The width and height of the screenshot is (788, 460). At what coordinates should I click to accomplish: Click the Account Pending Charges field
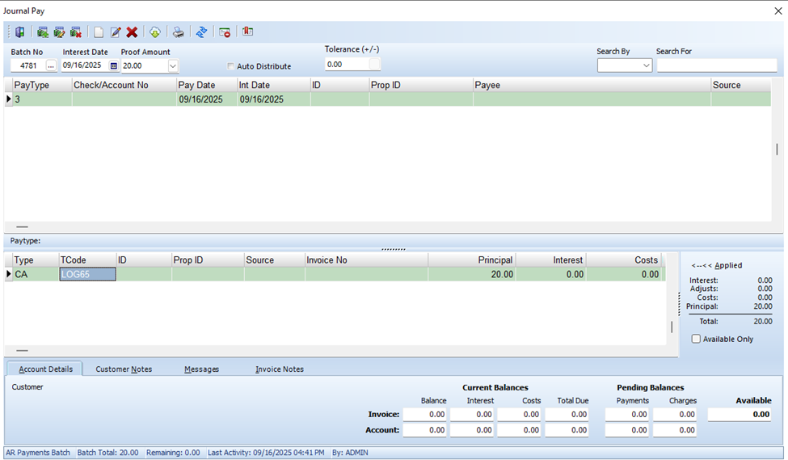(675, 430)
